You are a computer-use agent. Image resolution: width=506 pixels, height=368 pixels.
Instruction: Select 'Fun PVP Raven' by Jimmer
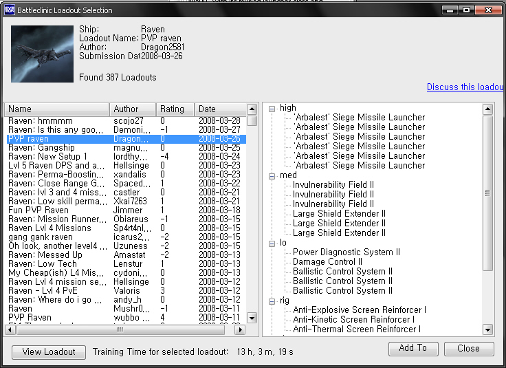(126, 210)
